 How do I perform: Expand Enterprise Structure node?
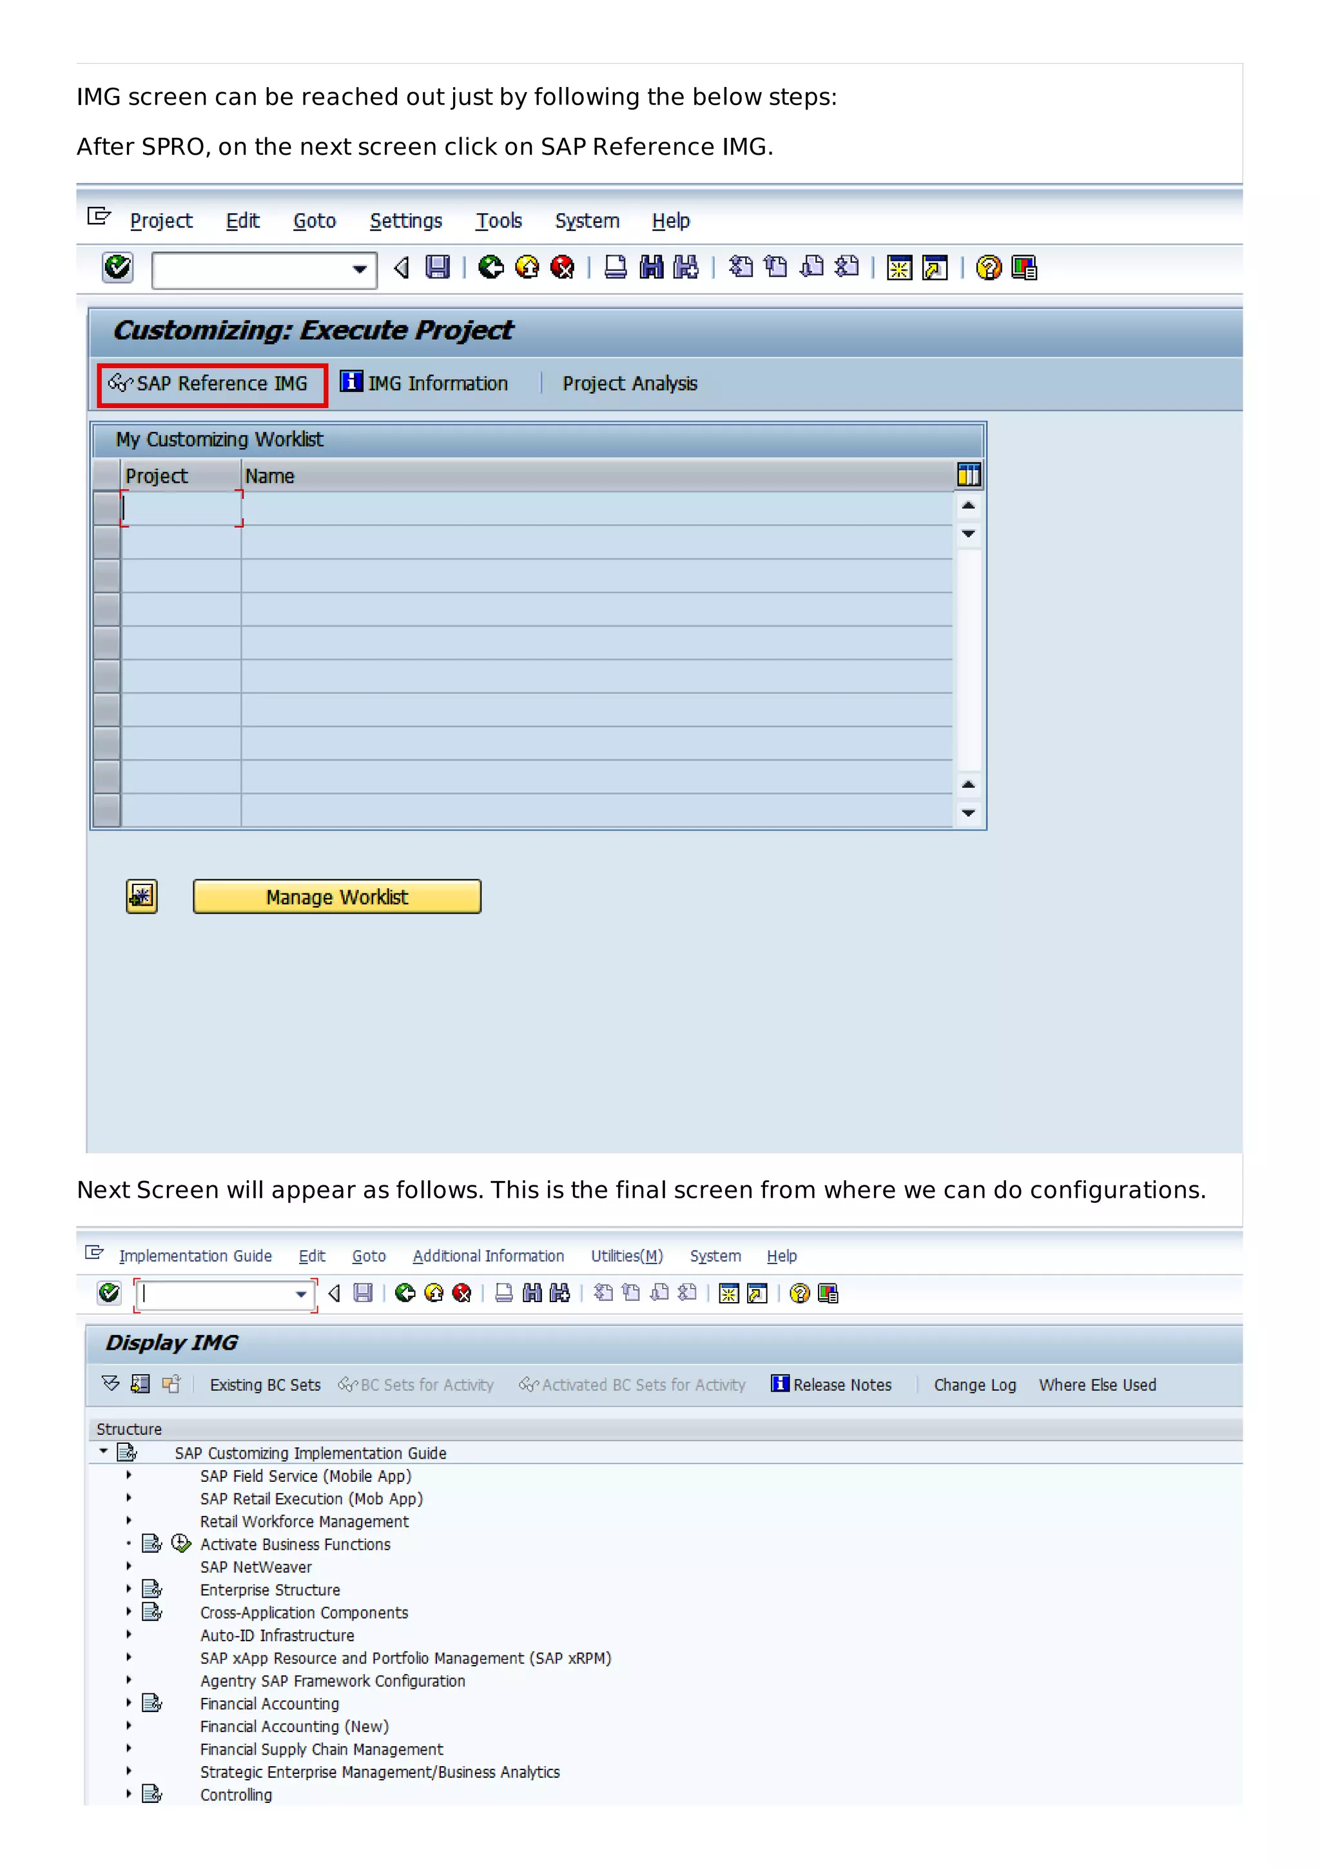(x=128, y=1588)
